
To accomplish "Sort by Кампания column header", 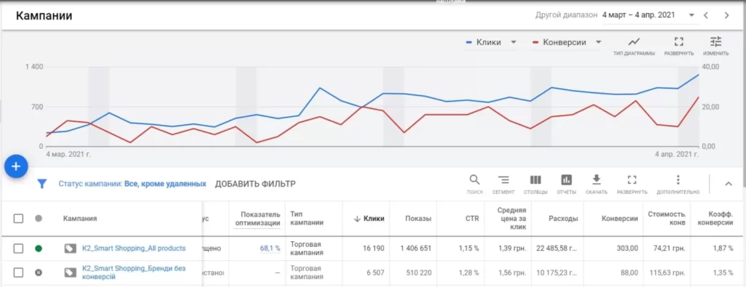I will (80, 219).
